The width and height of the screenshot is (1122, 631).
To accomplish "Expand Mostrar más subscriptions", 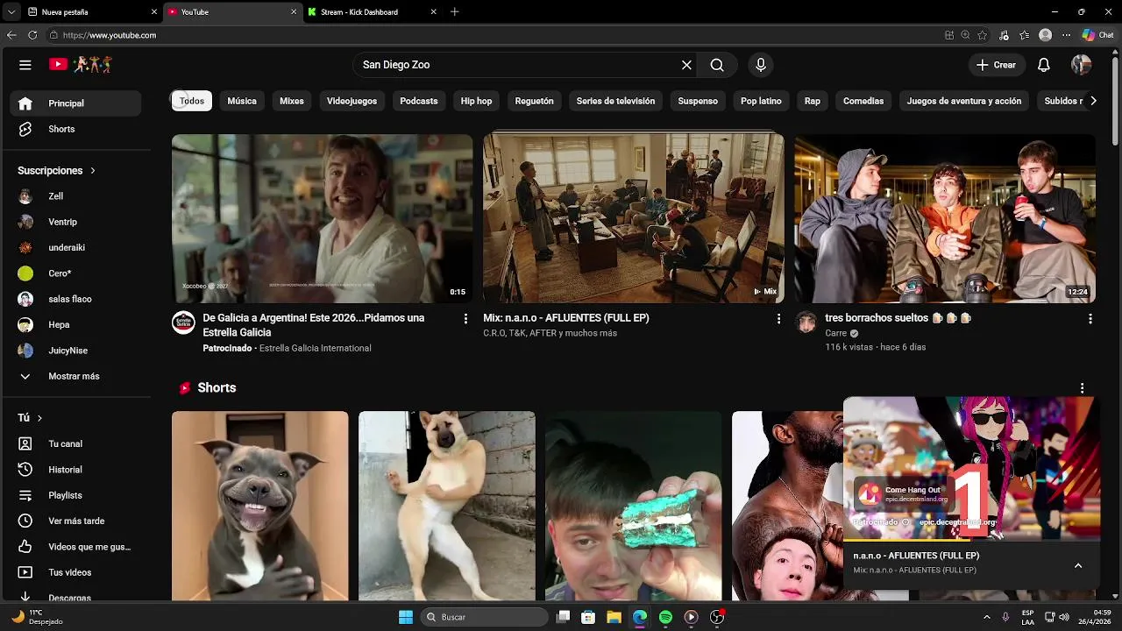I will (x=75, y=376).
